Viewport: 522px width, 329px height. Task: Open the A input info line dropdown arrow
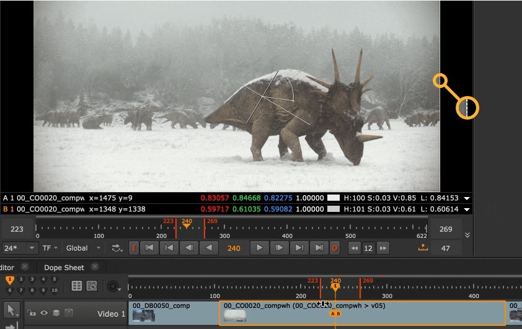pos(467,198)
